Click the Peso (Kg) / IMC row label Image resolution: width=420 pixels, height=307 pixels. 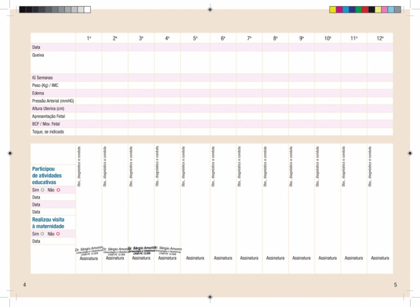[x=45, y=86]
